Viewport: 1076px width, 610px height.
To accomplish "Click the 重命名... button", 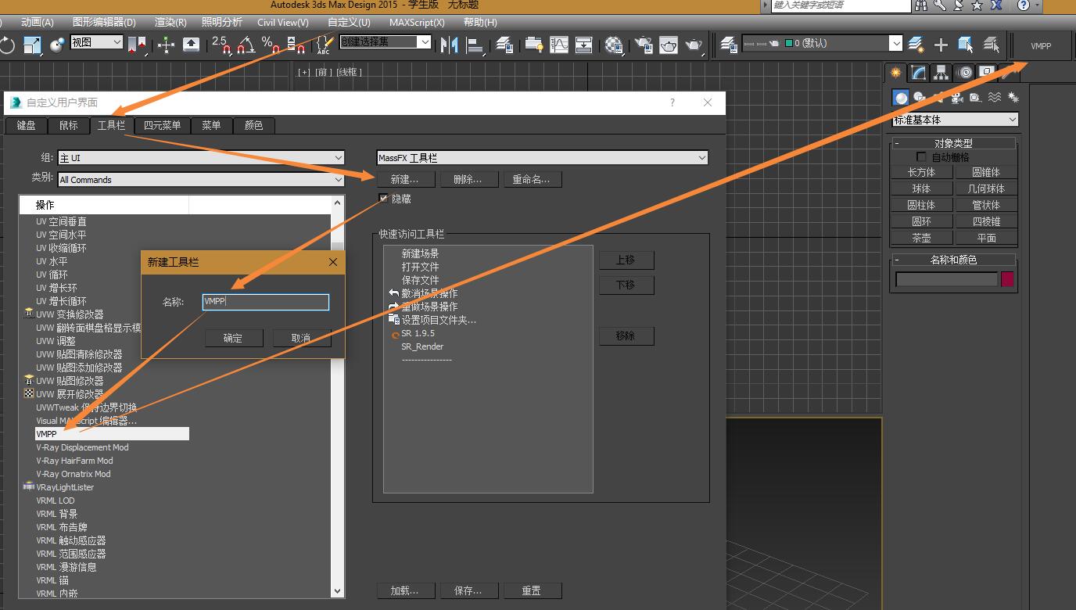I will 532,179.
